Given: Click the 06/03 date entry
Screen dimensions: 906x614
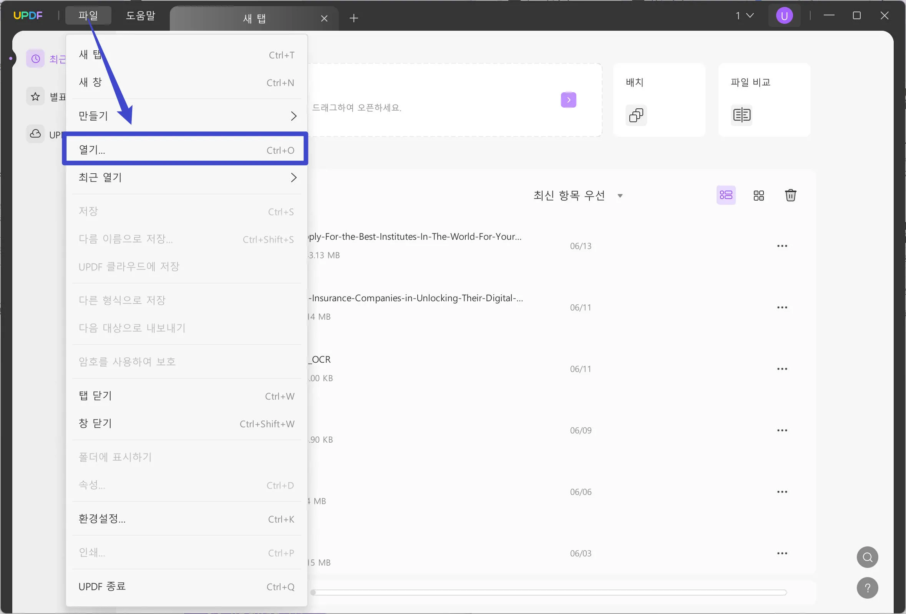Looking at the screenshot, I should click(x=581, y=553).
